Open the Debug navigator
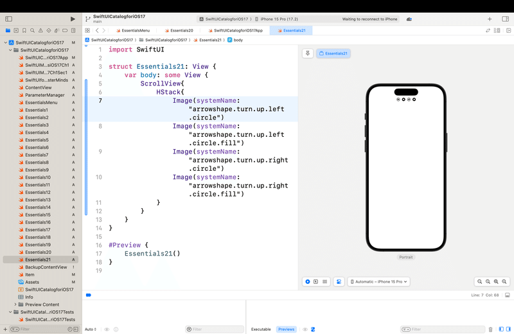 pyautogui.click(x=57, y=30)
